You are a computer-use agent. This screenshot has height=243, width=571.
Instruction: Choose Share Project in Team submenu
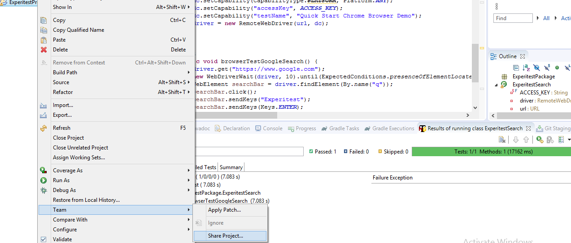(230, 236)
